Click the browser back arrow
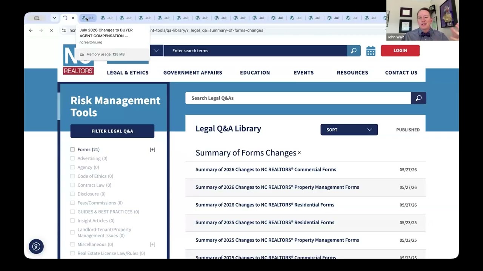 (31, 30)
